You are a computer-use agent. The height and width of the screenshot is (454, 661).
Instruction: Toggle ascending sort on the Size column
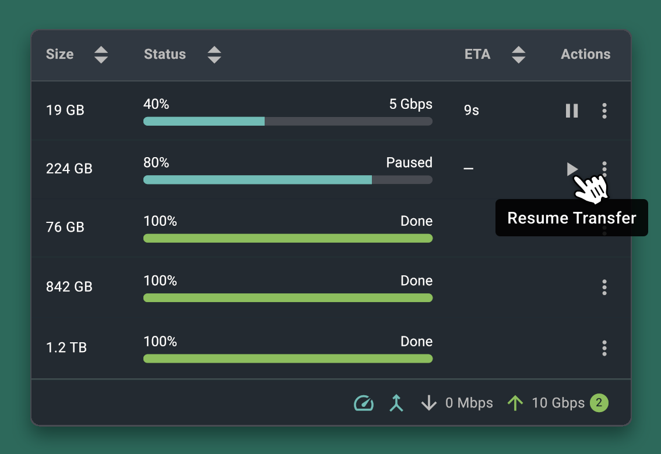click(101, 54)
